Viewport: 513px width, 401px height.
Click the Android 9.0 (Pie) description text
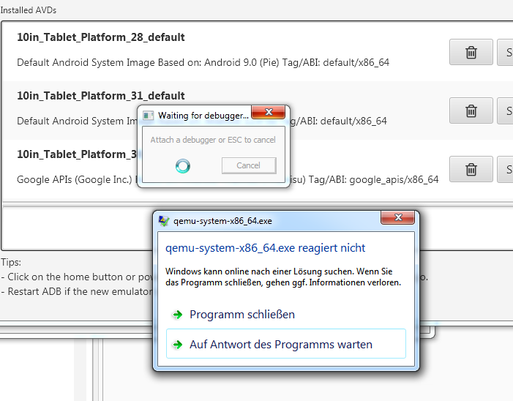203,62
